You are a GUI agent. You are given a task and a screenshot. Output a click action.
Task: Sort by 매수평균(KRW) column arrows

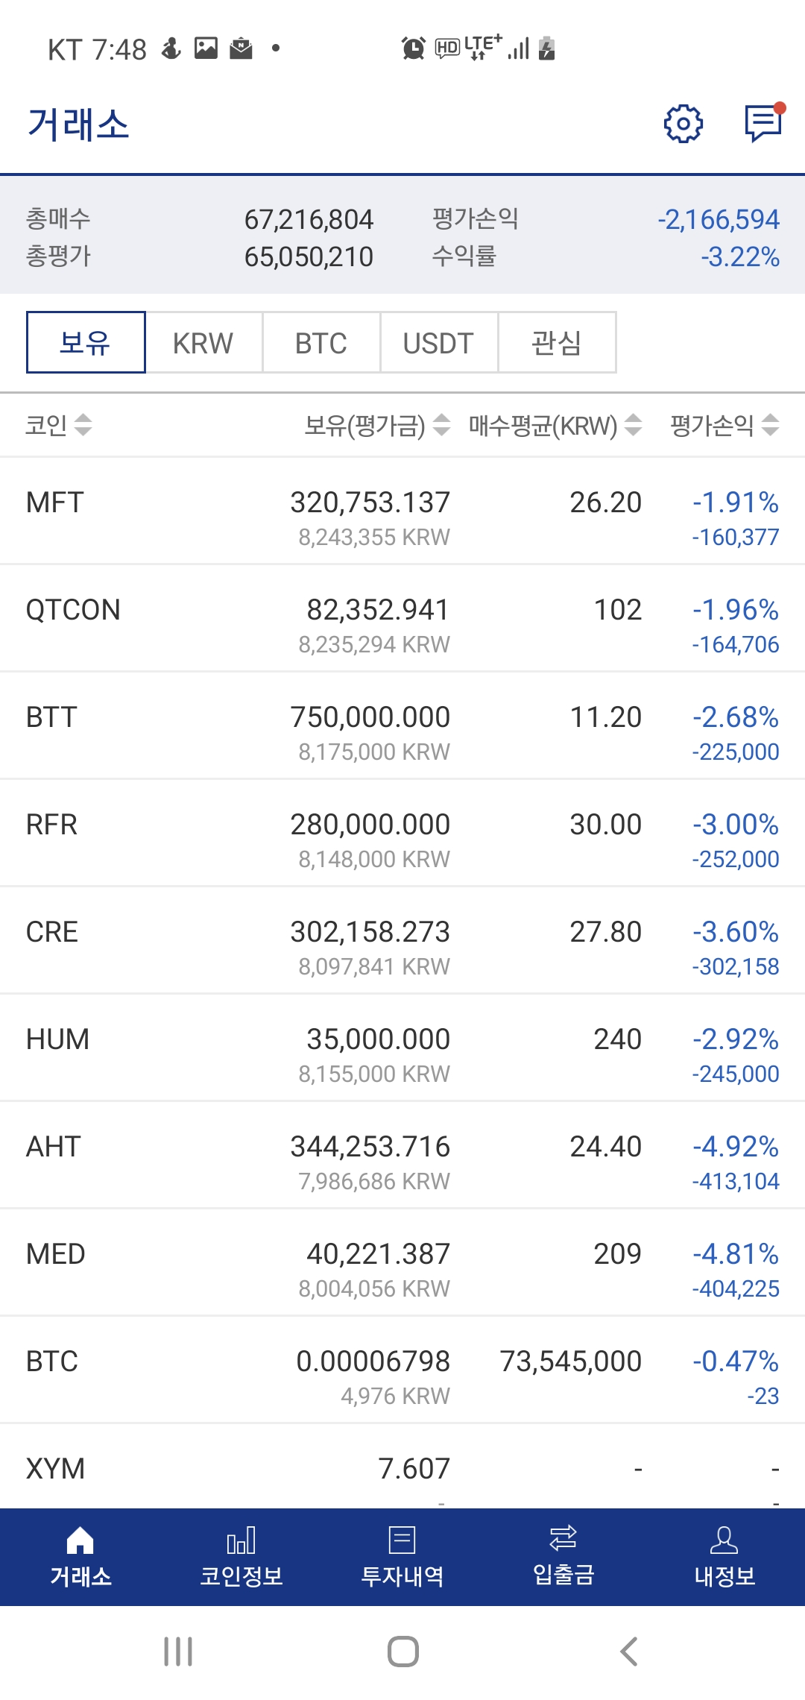pos(633,425)
